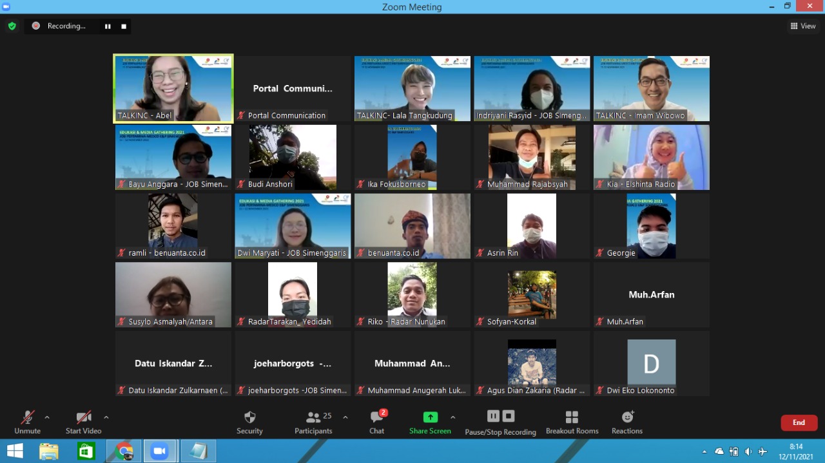
Task: Open File Explorer from the taskbar
Action: [x=49, y=451]
